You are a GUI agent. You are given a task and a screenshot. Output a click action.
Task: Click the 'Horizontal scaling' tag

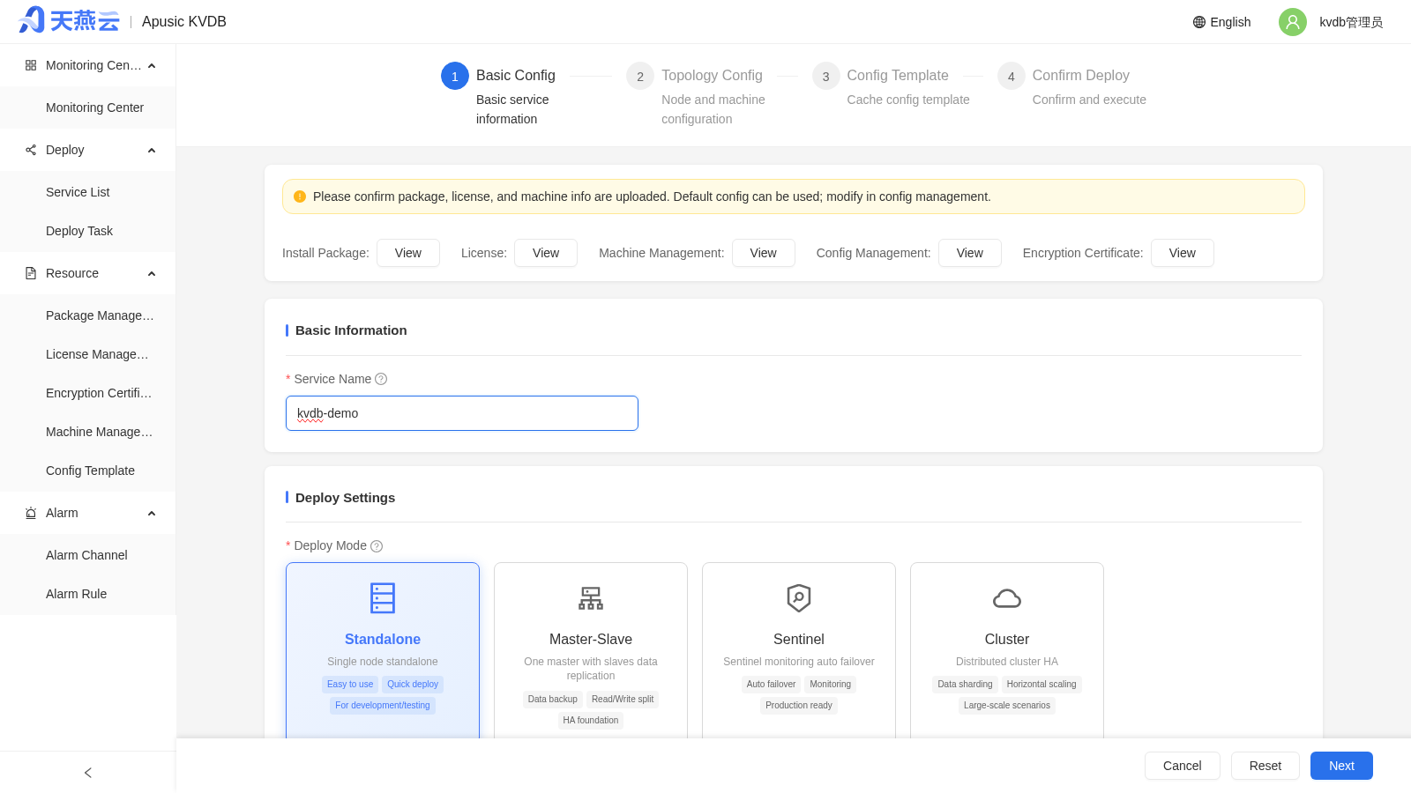[x=1041, y=685]
